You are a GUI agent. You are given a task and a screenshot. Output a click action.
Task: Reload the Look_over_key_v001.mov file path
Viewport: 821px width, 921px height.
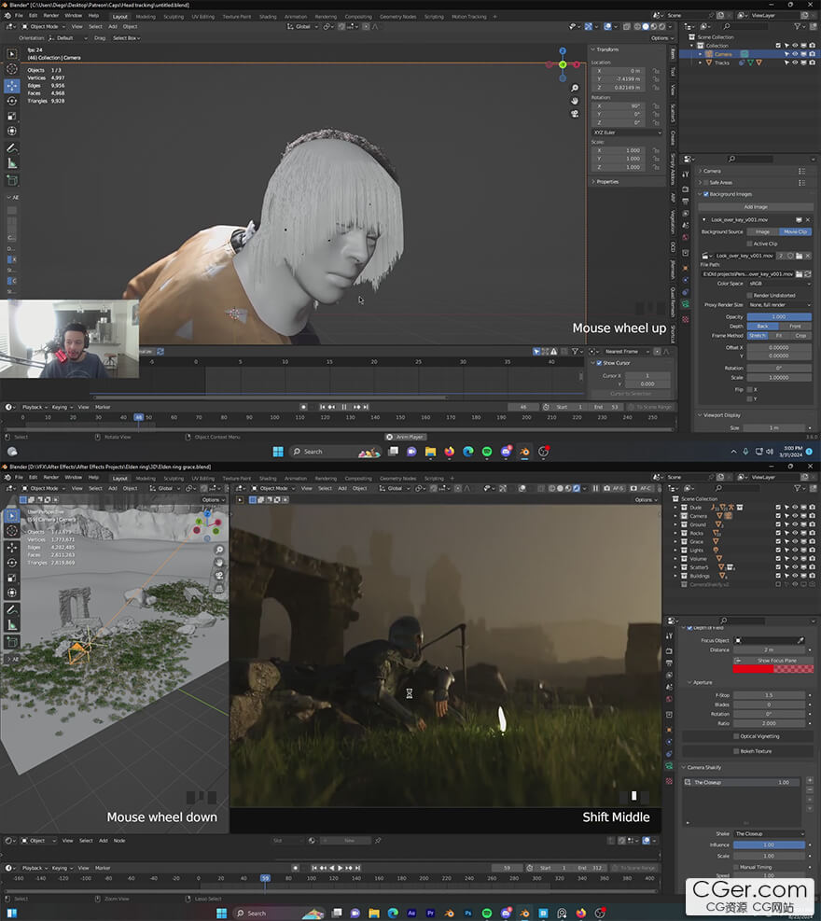[x=808, y=274]
